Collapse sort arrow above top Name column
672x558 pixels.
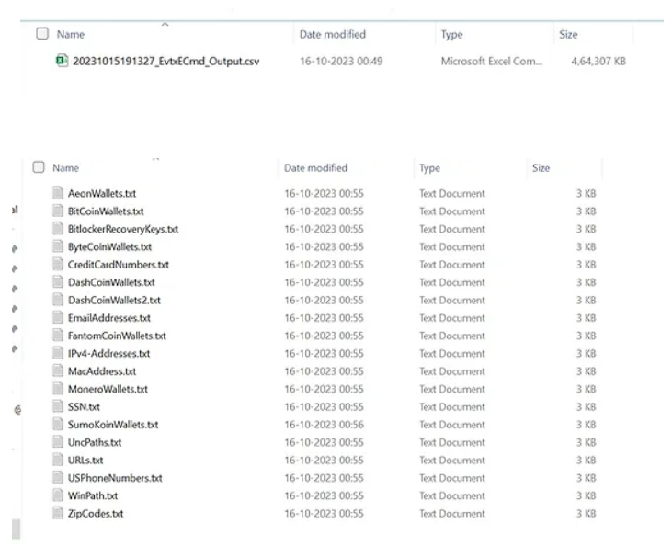165,23
